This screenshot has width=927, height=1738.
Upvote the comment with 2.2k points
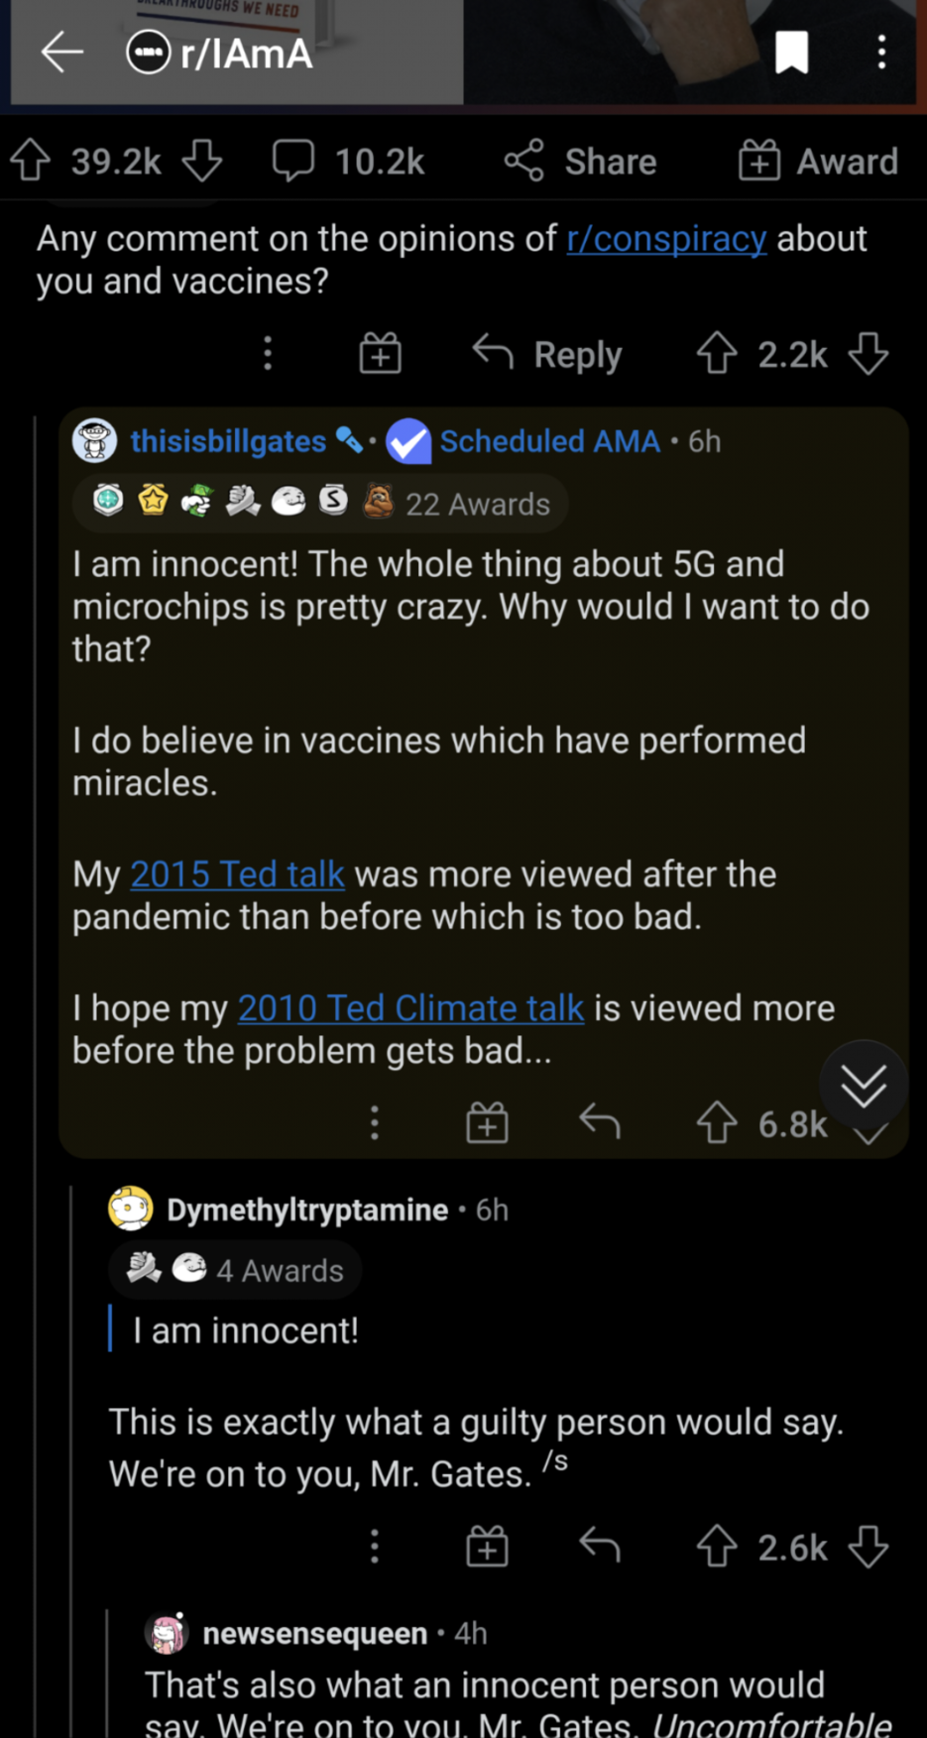[x=717, y=354]
